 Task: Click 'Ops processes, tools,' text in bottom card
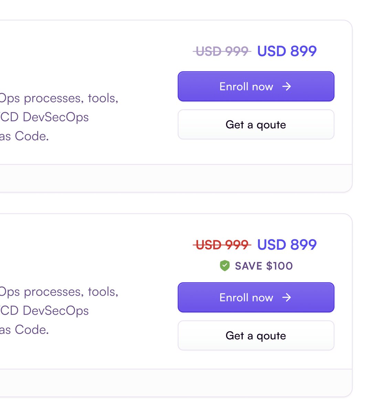(x=59, y=292)
